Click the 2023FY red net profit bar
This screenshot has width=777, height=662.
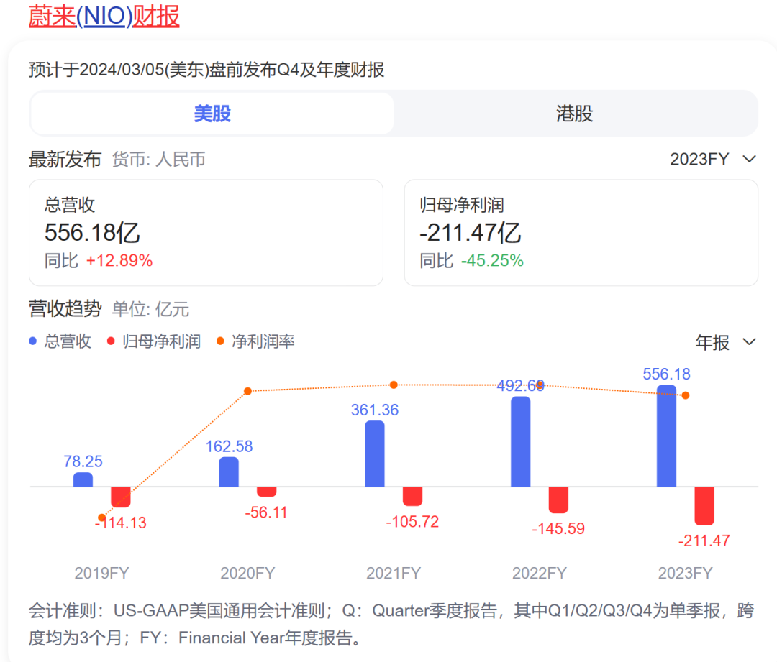coord(704,505)
